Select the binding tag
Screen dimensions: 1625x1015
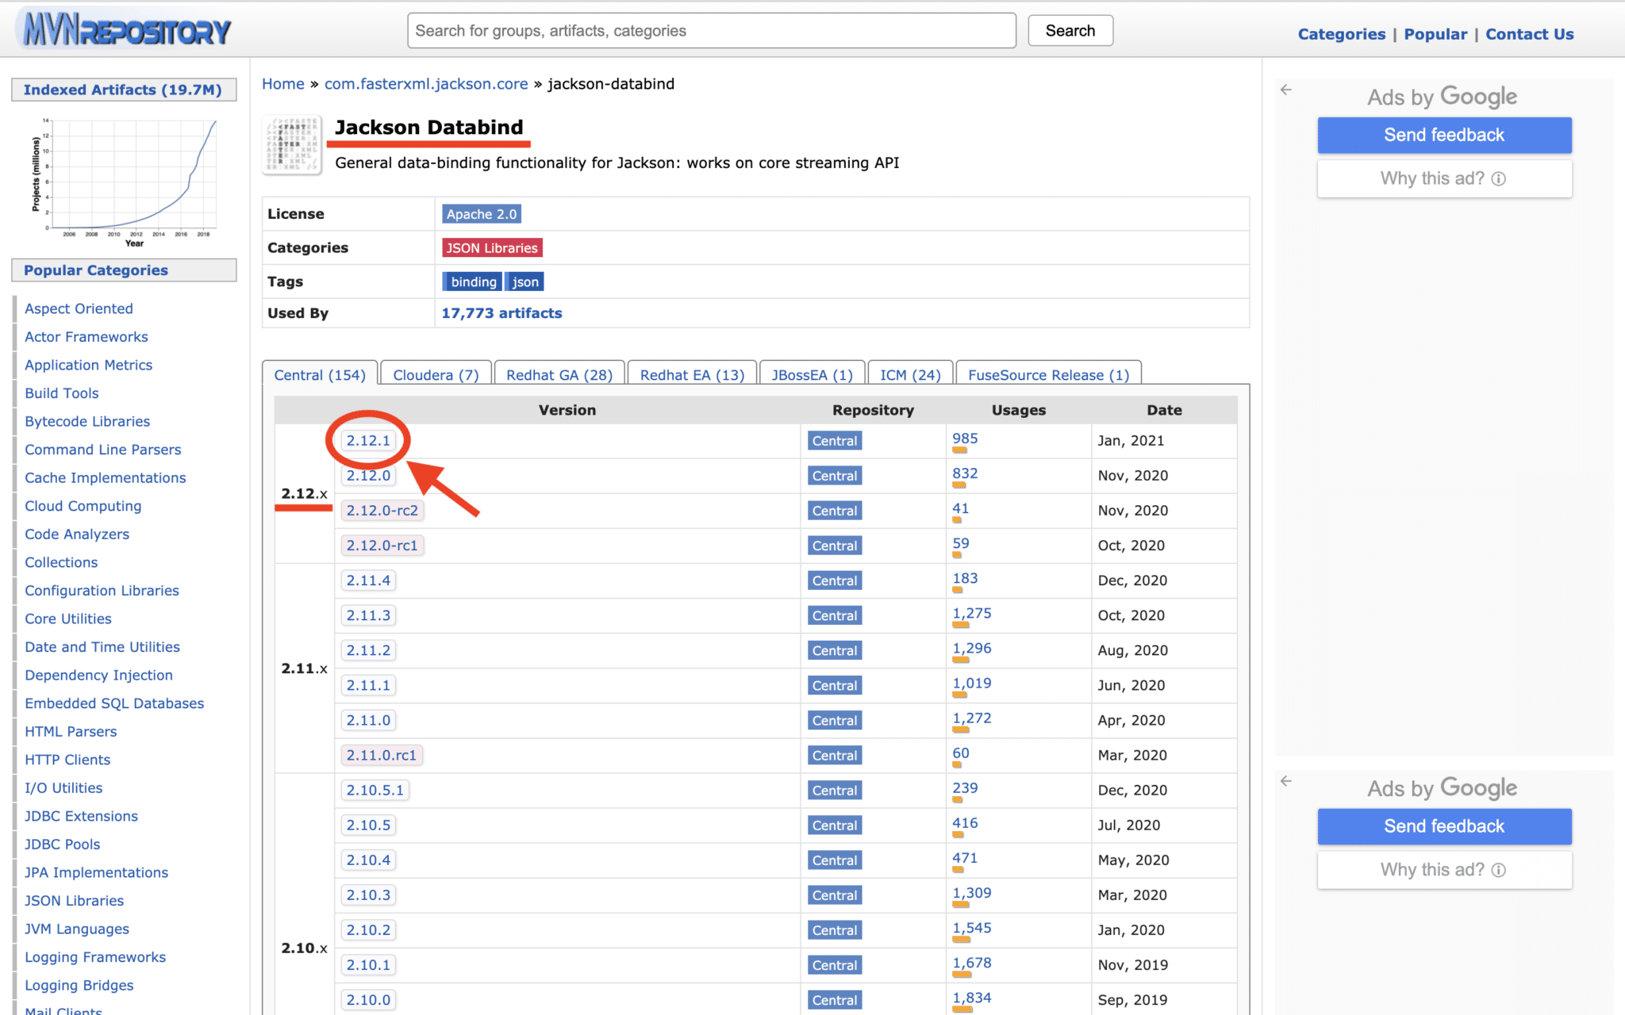(473, 282)
